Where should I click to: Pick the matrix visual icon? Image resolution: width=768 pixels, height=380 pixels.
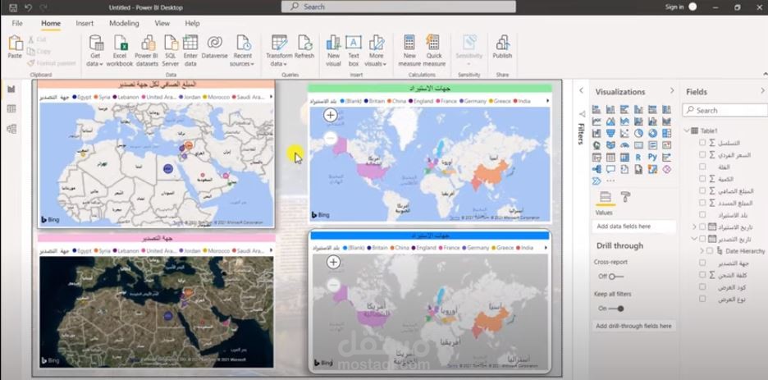[624, 158]
